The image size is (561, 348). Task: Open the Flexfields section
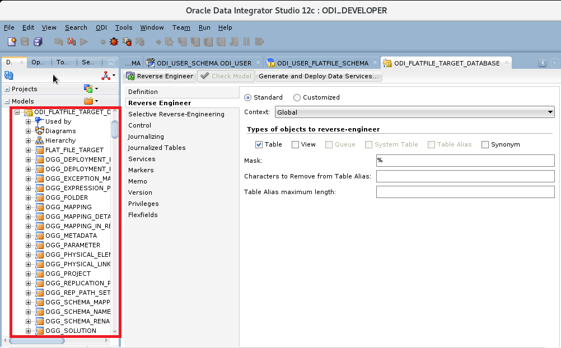[x=143, y=215]
